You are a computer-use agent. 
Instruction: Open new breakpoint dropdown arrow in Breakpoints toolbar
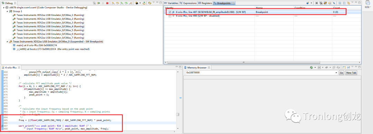pyautogui.click(x=312, y=3)
